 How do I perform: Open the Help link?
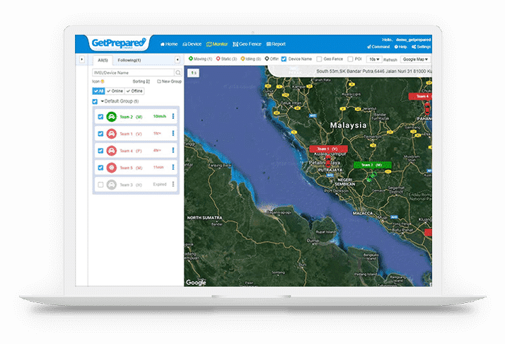coord(400,47)
